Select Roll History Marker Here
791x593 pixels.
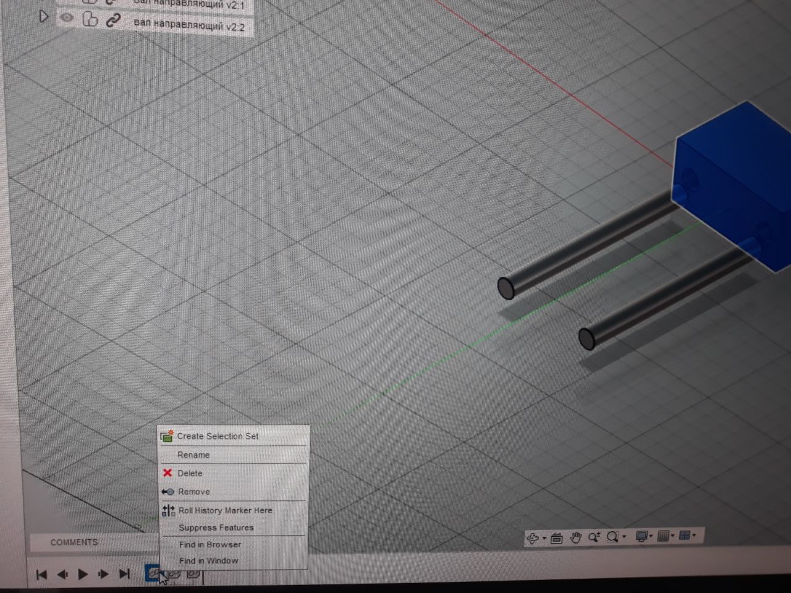[234, 510]
